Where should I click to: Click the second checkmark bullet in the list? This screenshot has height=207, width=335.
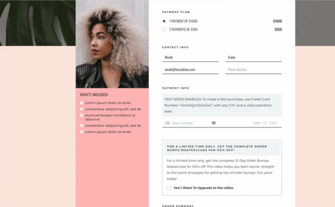tap(82, 109)
